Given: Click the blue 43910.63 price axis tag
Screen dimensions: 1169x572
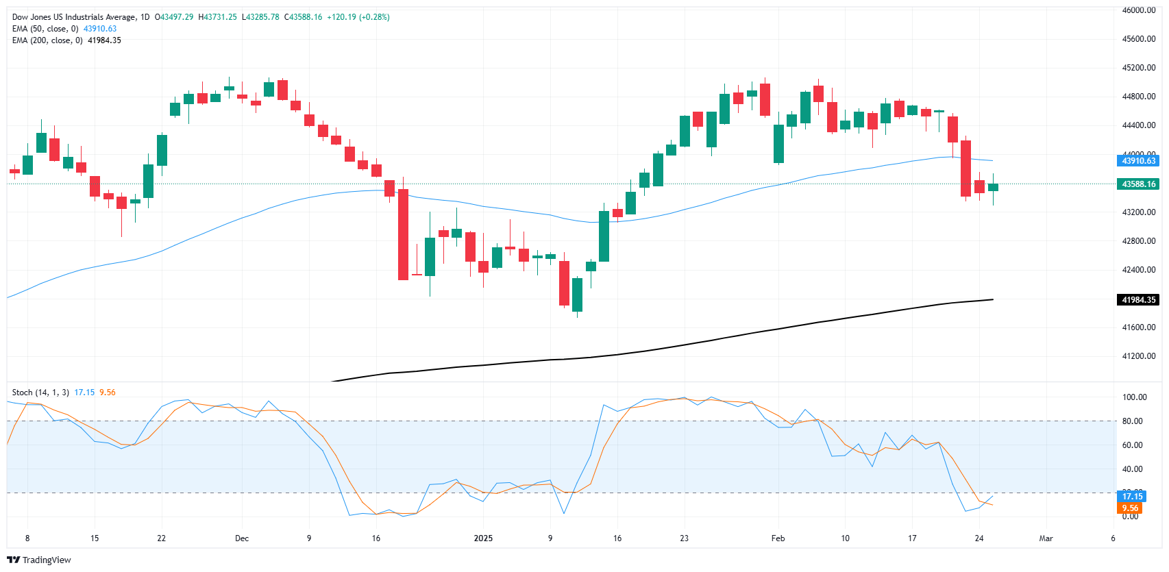Looking at the screenshot, I should pyautogui.click(x=1138, y=161).
